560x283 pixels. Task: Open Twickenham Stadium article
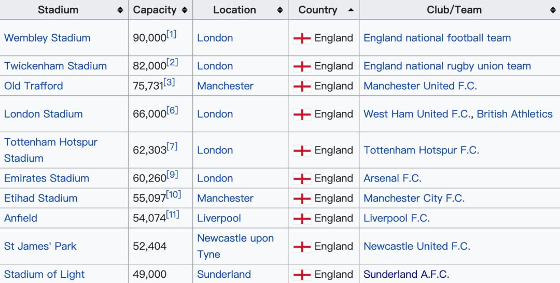tap(55, 66)
